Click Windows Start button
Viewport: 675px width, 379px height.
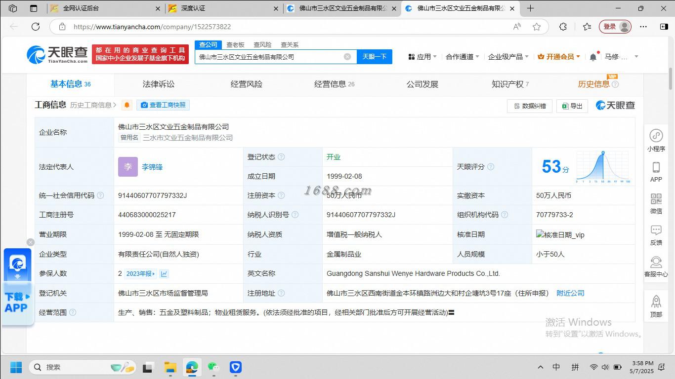pos(16,367)
